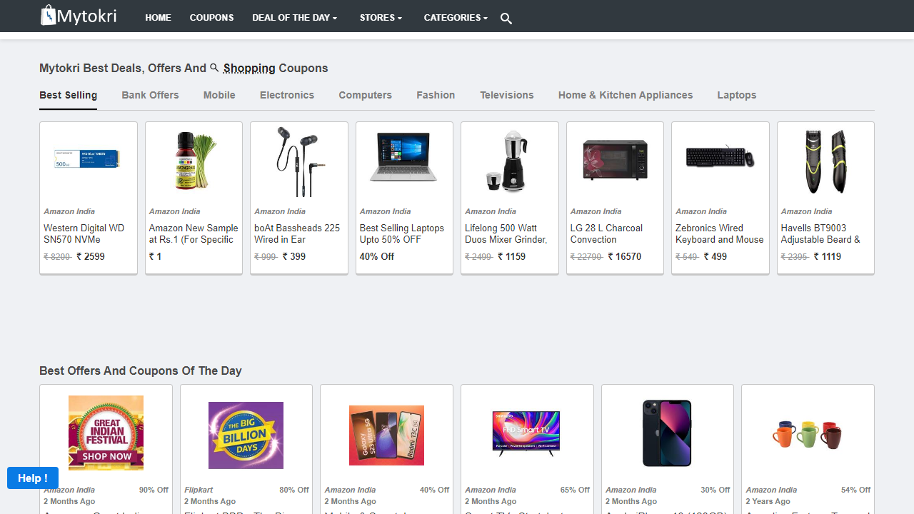Expand the CATEGORIES dropdown
914x514 pixels.
tap(455, 18)
